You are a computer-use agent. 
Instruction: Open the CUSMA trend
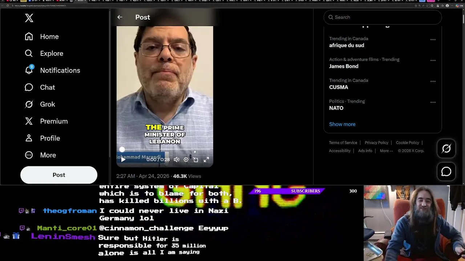tap(339, 87)
